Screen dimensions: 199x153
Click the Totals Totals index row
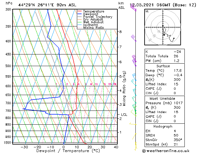tap(165, 56)
